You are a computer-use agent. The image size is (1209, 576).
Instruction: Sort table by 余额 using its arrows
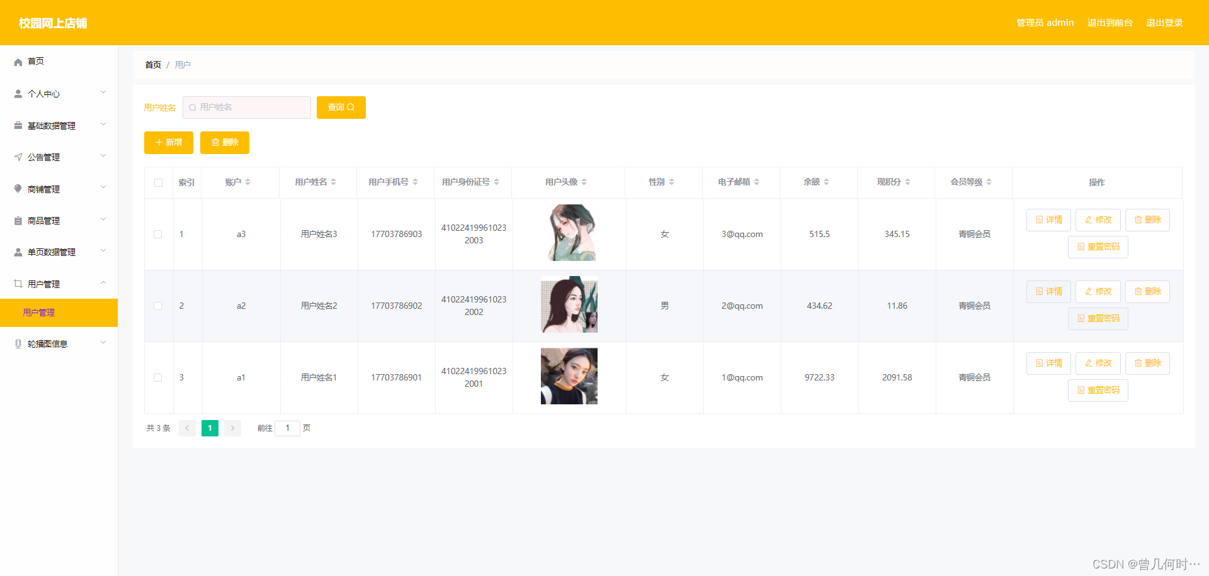point(827,182)
